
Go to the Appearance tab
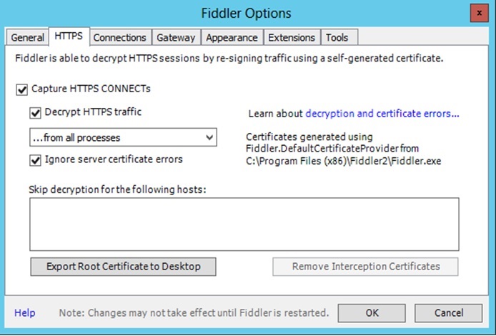pyautogui.click(x=232, y=38)
